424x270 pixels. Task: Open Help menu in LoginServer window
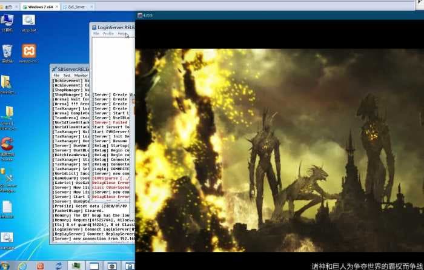point(121,33)
